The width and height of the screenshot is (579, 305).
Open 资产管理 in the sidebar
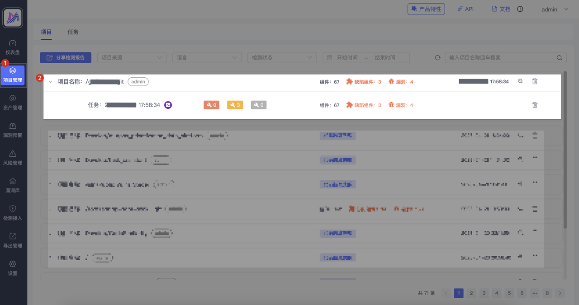[x=13, y=102]
